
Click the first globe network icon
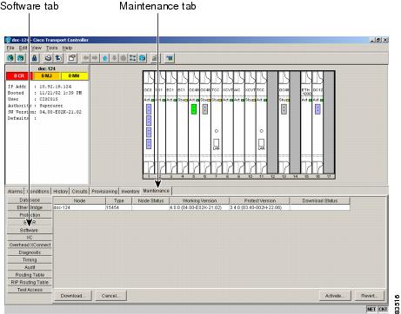pyautogui.click(x=10, y=58)
